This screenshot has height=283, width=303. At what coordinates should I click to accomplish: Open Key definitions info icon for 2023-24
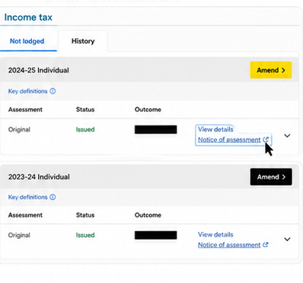tap(53, 197)
